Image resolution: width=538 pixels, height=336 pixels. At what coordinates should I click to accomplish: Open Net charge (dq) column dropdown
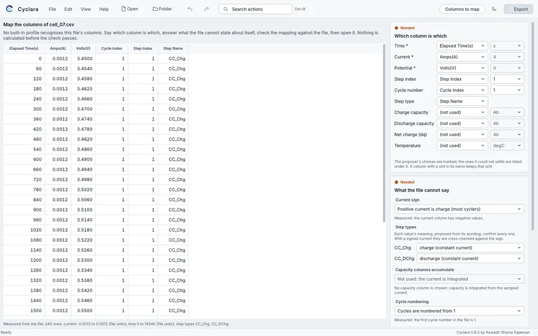(x=462, y=134)
